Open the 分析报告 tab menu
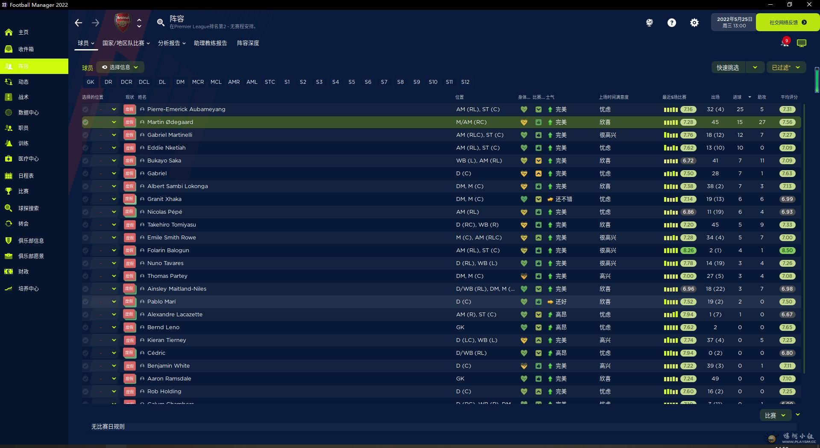 point(172,43)
